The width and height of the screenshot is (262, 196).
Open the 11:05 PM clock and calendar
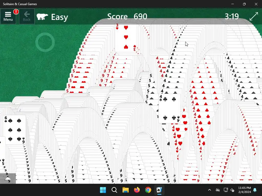(244, 190)
